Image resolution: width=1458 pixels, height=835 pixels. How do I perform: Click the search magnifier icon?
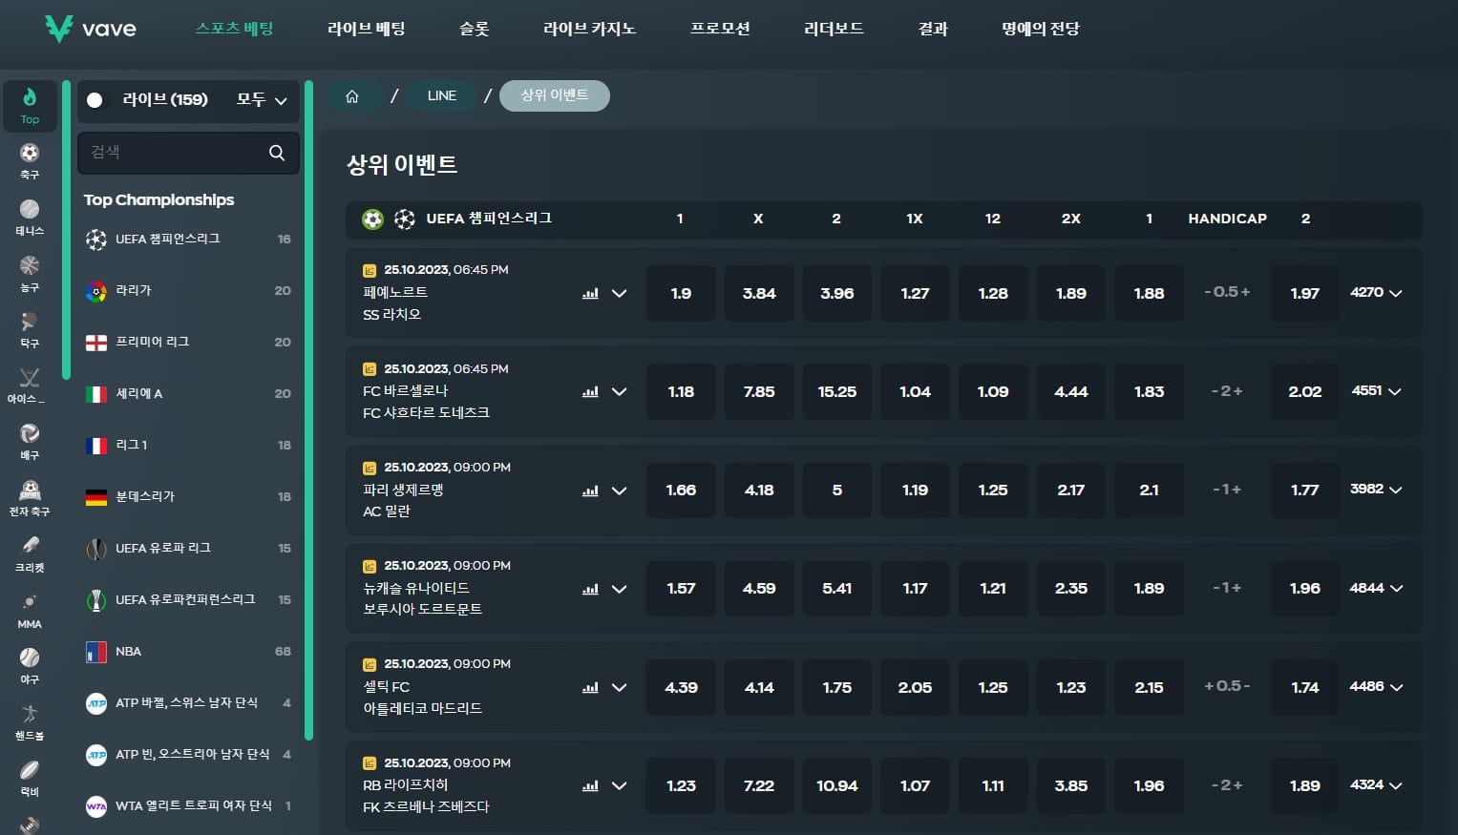coord(277,153)
